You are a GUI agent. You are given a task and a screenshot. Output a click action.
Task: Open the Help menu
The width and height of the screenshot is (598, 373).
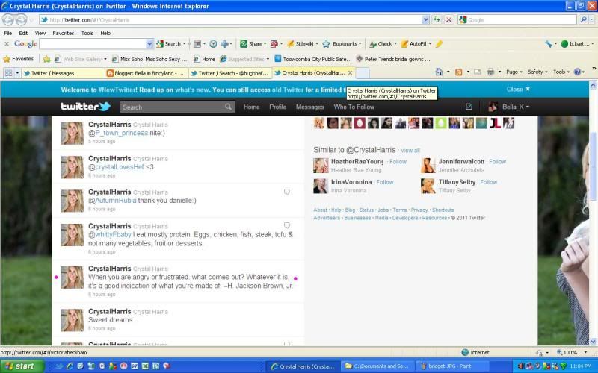click(105, 33)
